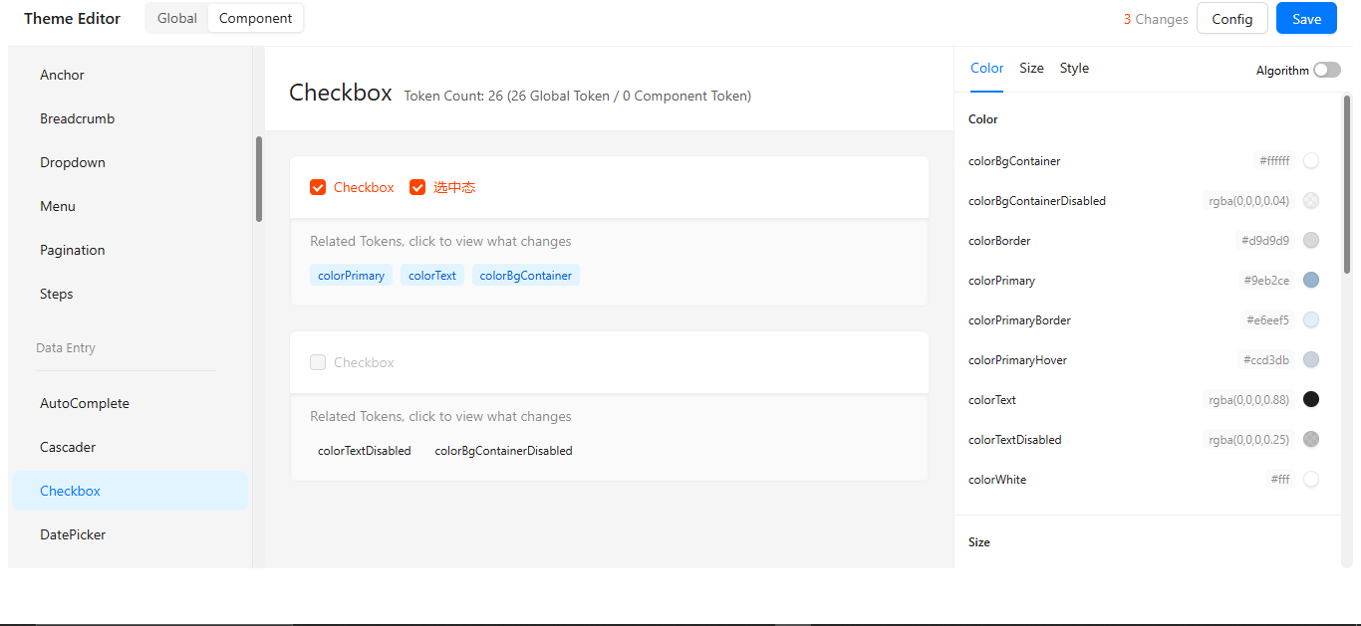
Task: Select Dropdown in the component list
Action: pos(130,162)
